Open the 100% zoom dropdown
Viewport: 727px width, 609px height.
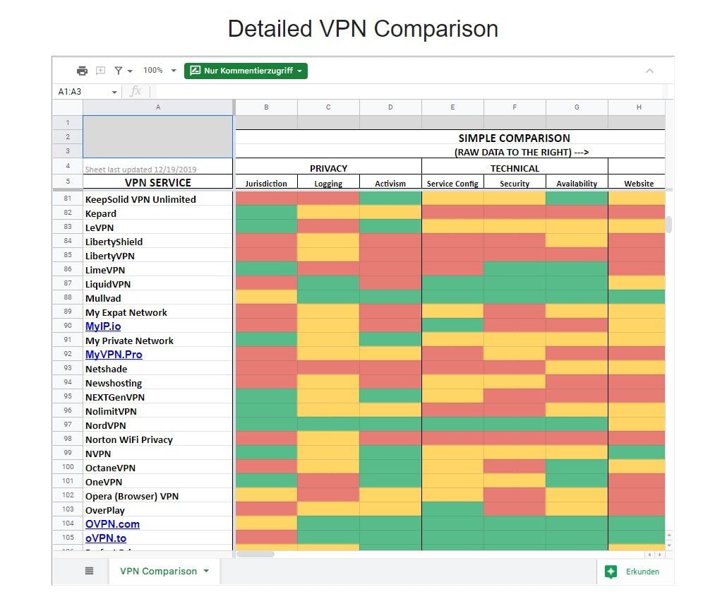click(x=174, y=71)
